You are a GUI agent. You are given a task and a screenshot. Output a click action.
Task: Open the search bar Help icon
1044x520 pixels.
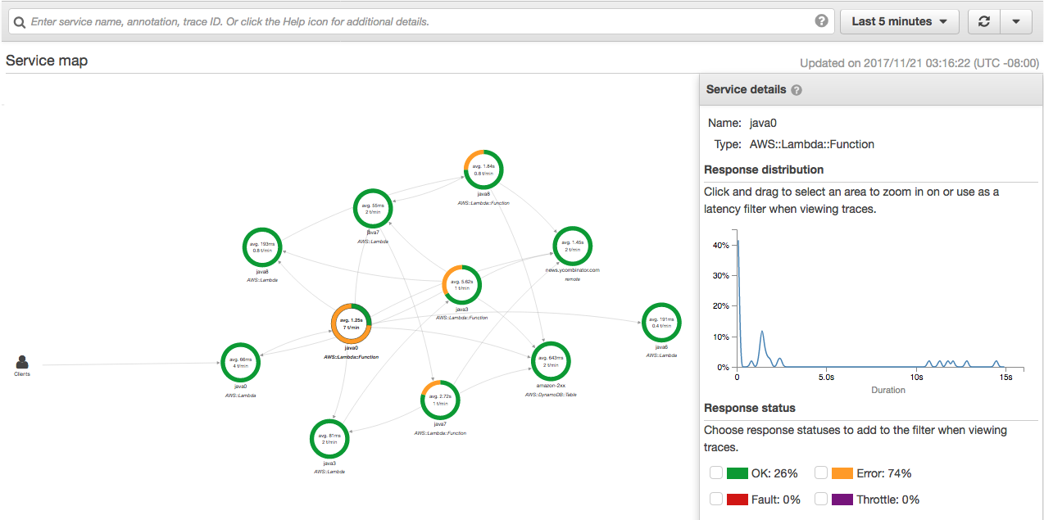point(821,21)
